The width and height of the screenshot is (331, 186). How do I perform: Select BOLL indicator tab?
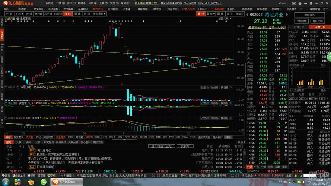[x=112, y=137]
